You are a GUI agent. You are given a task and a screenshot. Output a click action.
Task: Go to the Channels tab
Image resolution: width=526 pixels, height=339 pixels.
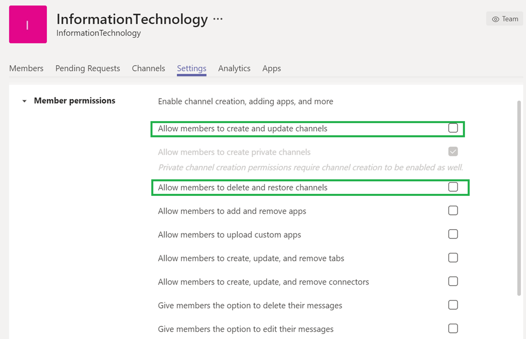[x=148, y=68]
